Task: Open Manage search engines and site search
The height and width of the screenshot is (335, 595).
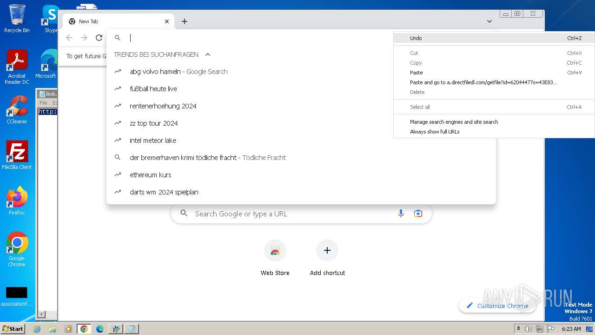Action: (x=494, y=122)
